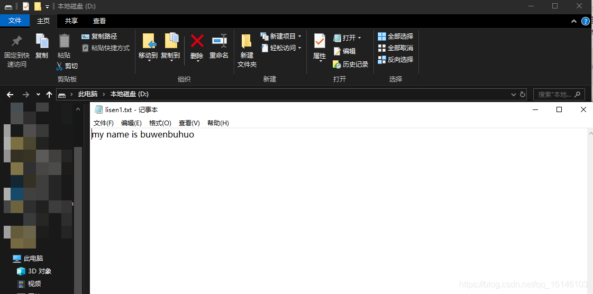Open Notepad View (查看(V)) menu
The height and width of the screenshot is (294, 593).
coord(189,123)
